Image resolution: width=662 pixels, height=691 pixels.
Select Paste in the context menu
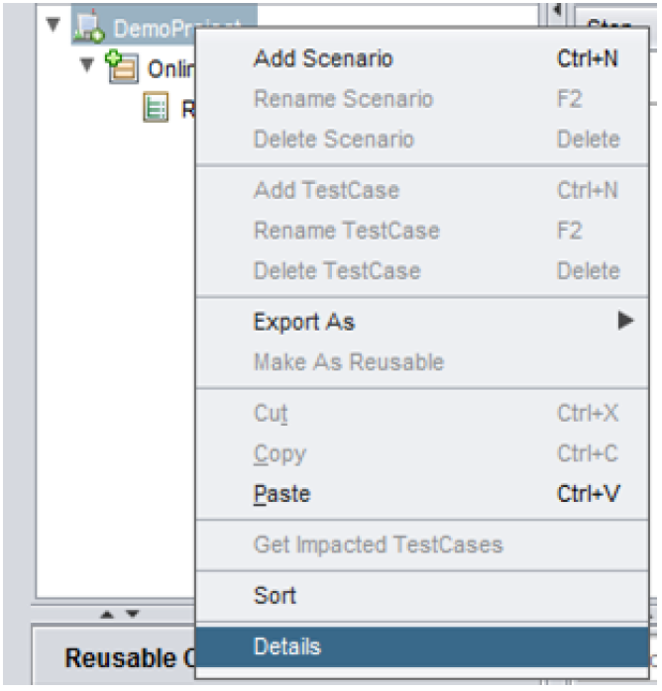point(281,493)
